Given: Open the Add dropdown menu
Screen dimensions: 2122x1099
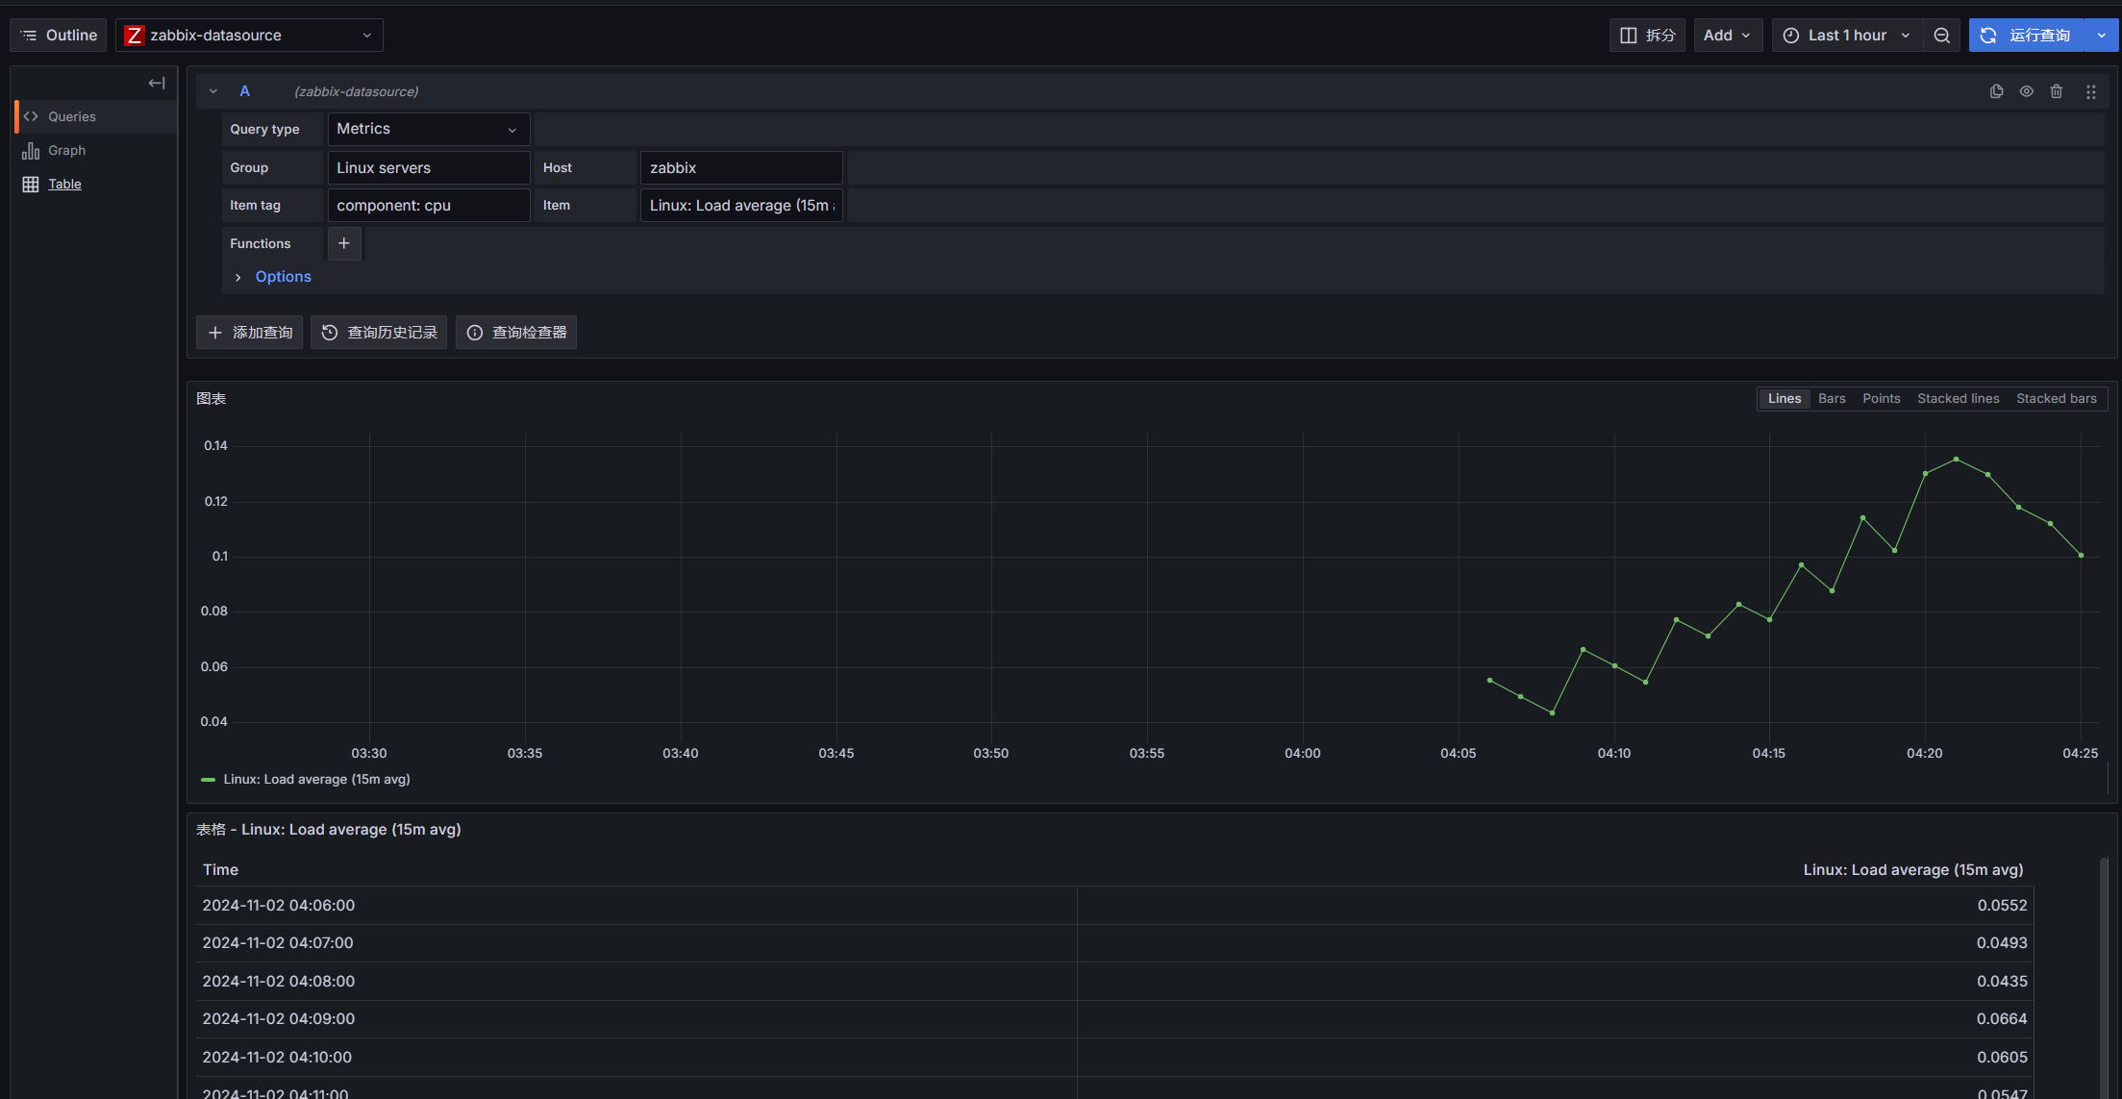Looking at the screenshot, I should [x=1727, y=36].
